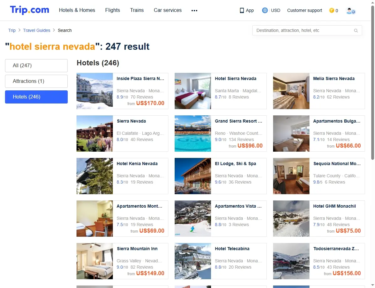Screen dimensions: 375x288
Task: Click the Trip breadcrumb link
Action: (x=12, y=30)
